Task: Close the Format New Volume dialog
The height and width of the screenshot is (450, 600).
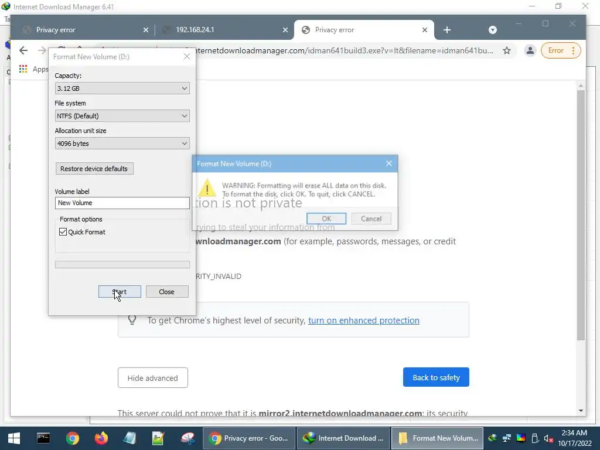Action: click(x=187, y=57)
